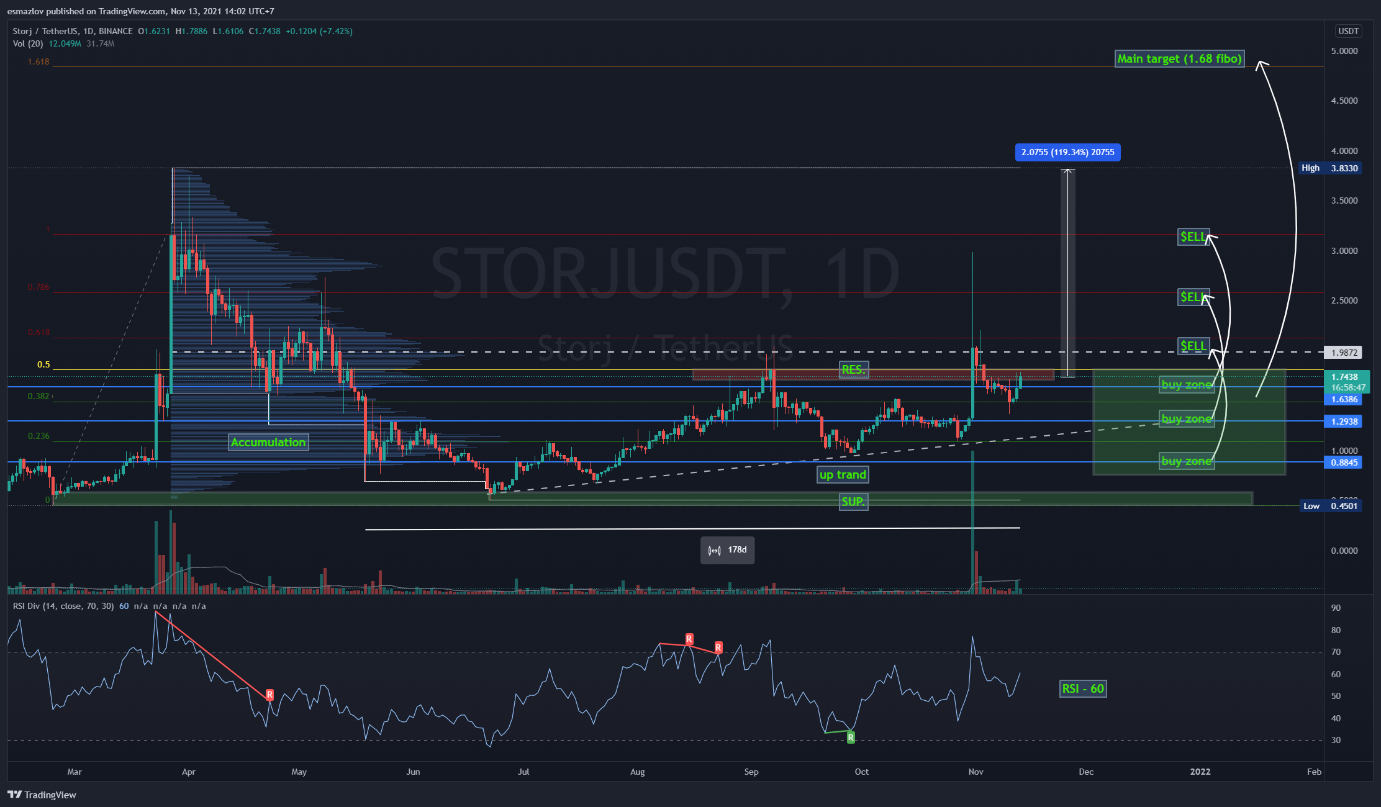Click Dec on the time axis
1381x807 pixels.
[1086, 772]
